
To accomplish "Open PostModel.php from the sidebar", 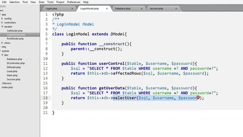I will 15,39.
